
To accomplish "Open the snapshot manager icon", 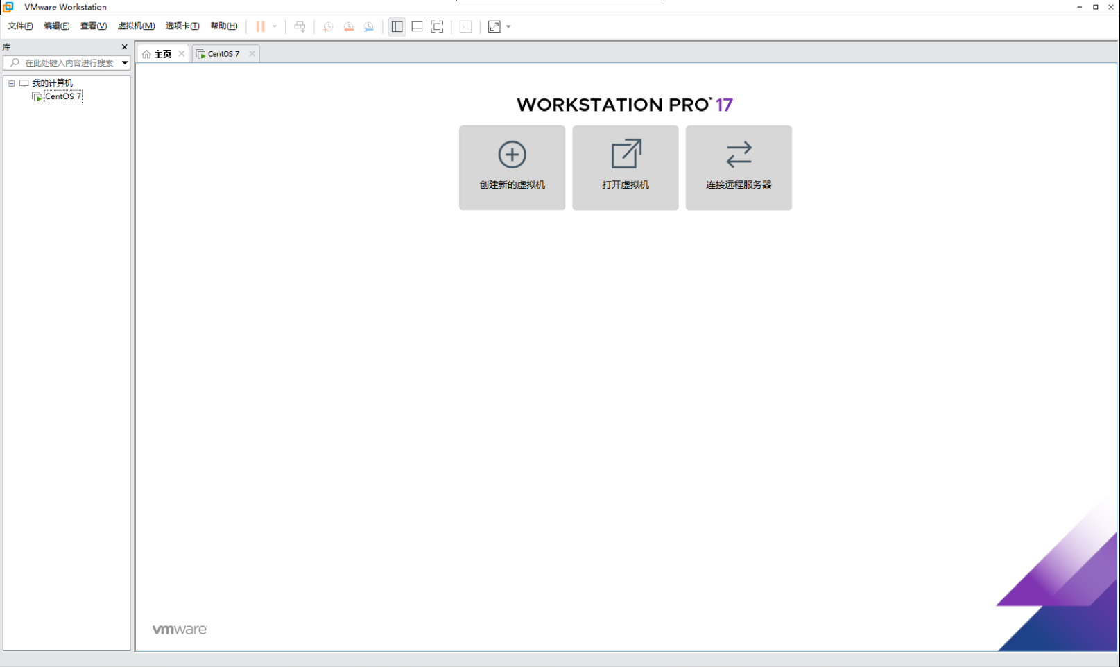I will [369, 26].
